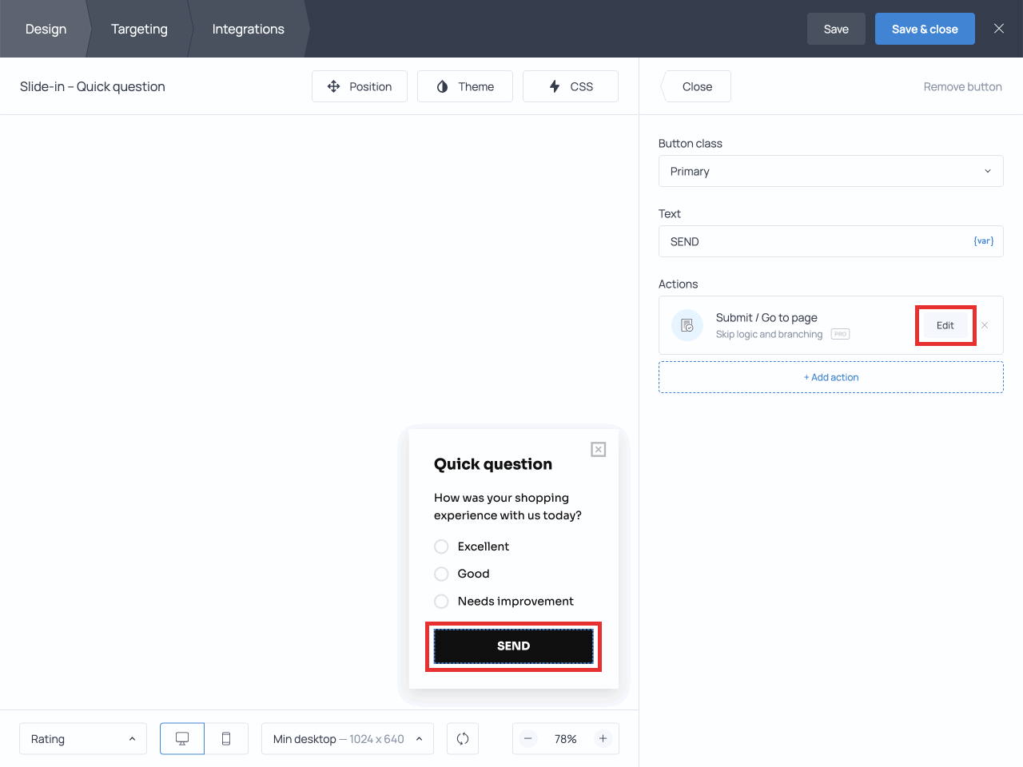Click the Remove button link
This screenshot has width=1023, height=767.
(962, 86)
